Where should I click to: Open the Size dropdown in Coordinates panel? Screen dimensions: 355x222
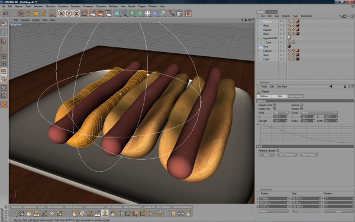click(306, 211)
